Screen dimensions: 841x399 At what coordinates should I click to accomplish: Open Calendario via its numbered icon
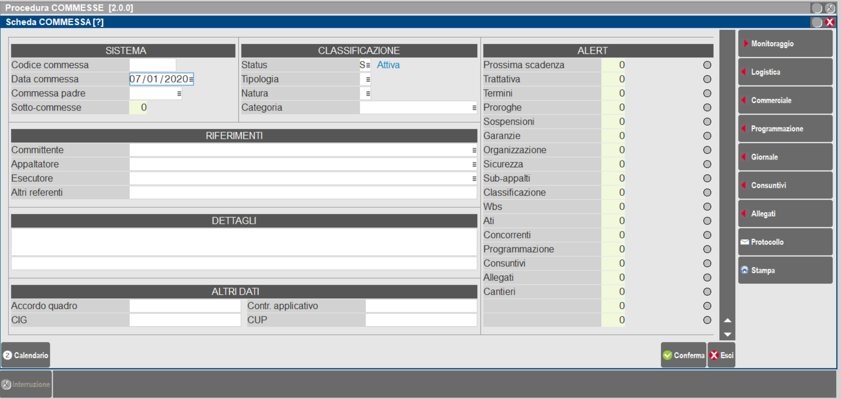tap(8, 355)
